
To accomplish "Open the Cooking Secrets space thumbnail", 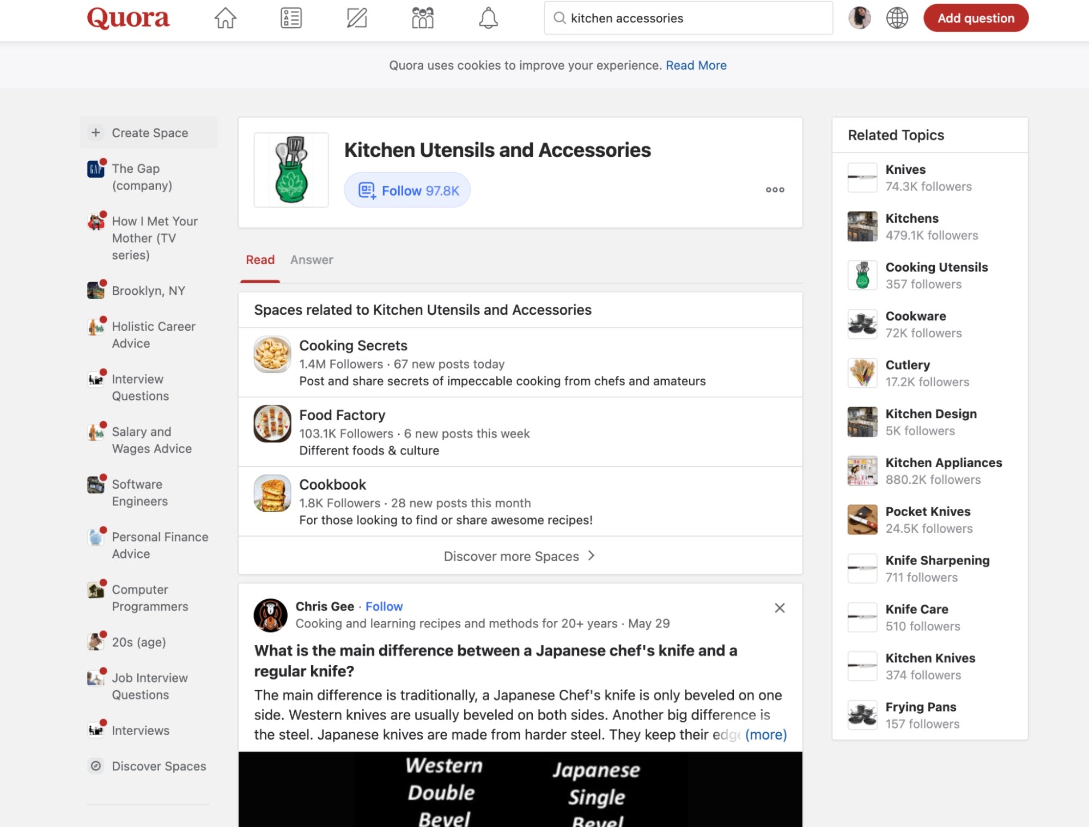I will pos(272,354).
